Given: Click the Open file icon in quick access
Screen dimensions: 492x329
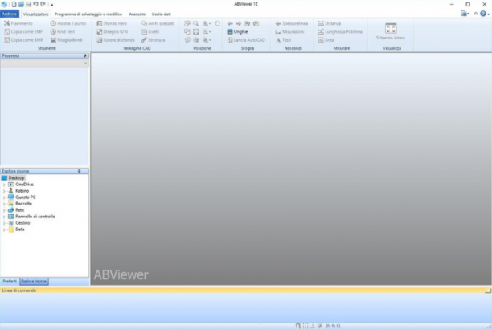Looking at the screenshot, I should 21,4.
